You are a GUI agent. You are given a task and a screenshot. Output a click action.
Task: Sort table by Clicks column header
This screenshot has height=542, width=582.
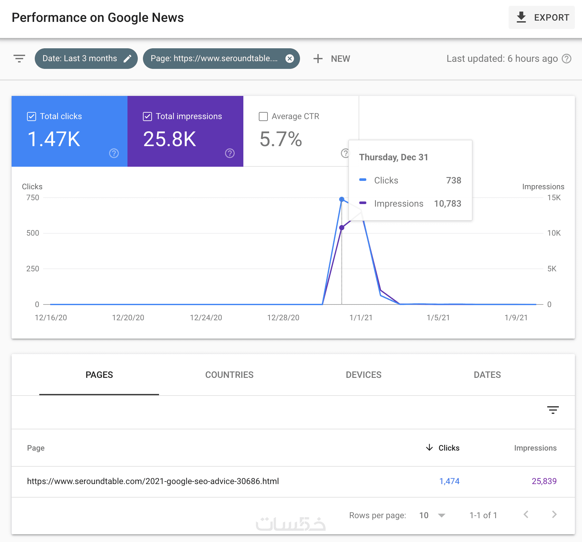click(448, 448)
